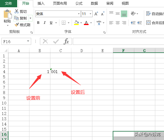
Task: Decrease font size with small A icon
Action: [x=103, y=14]
